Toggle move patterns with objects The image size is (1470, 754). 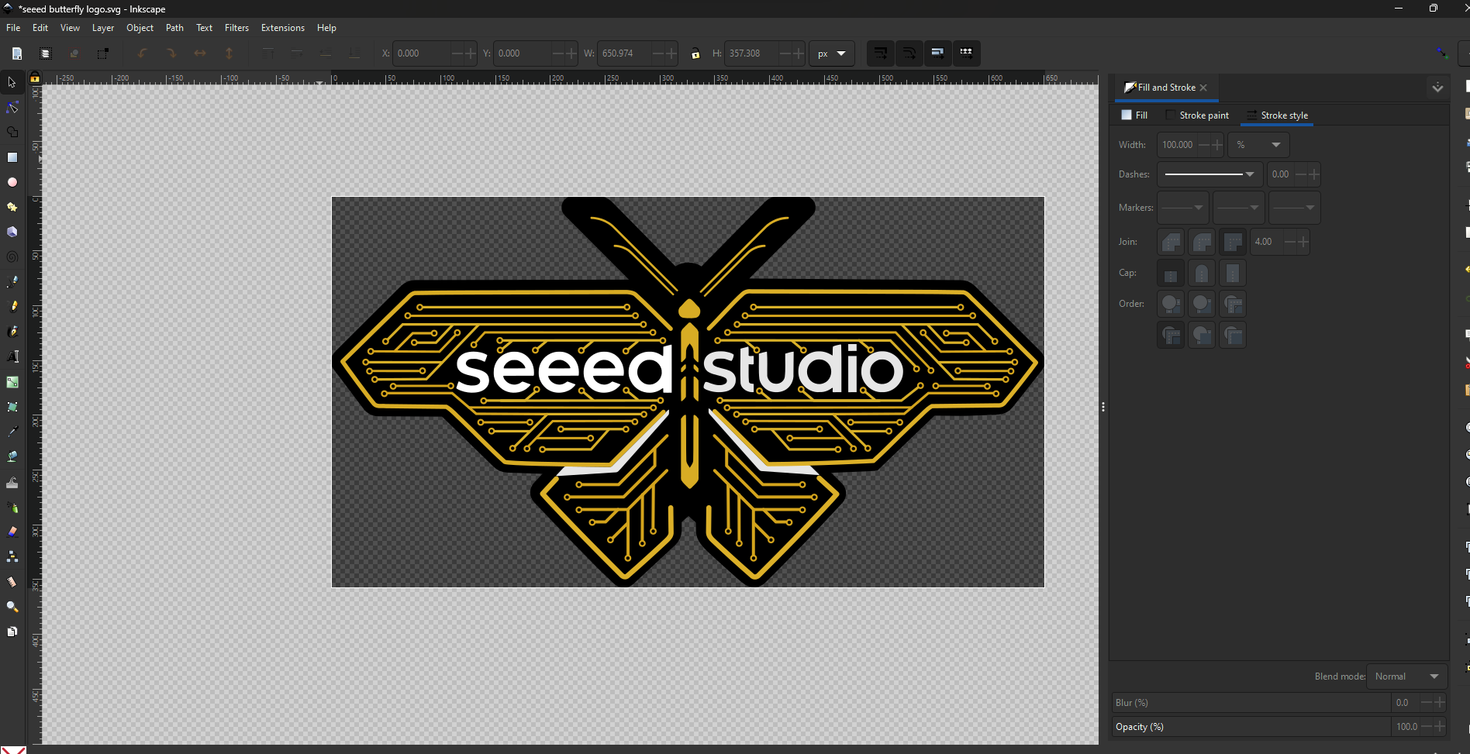966,53
